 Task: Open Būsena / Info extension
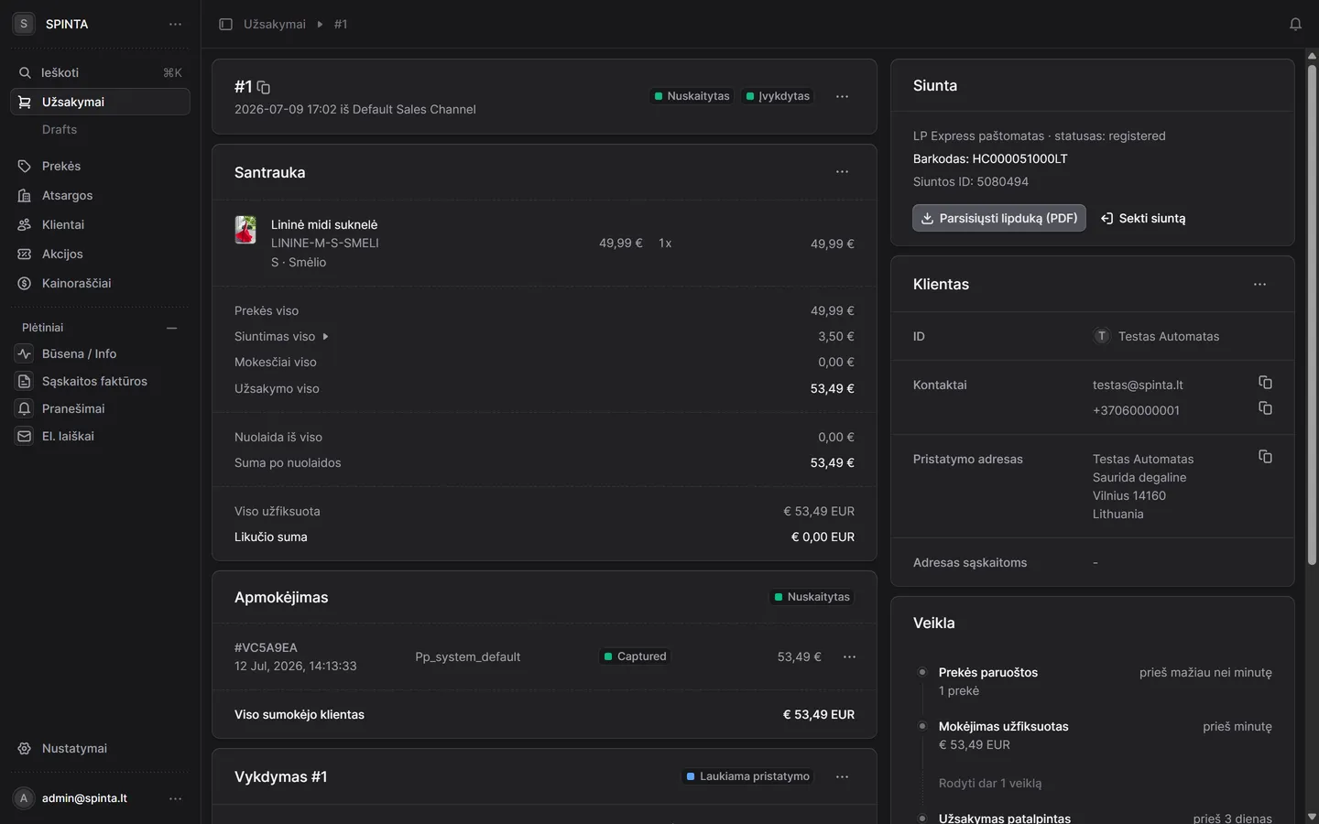point(100,353)
